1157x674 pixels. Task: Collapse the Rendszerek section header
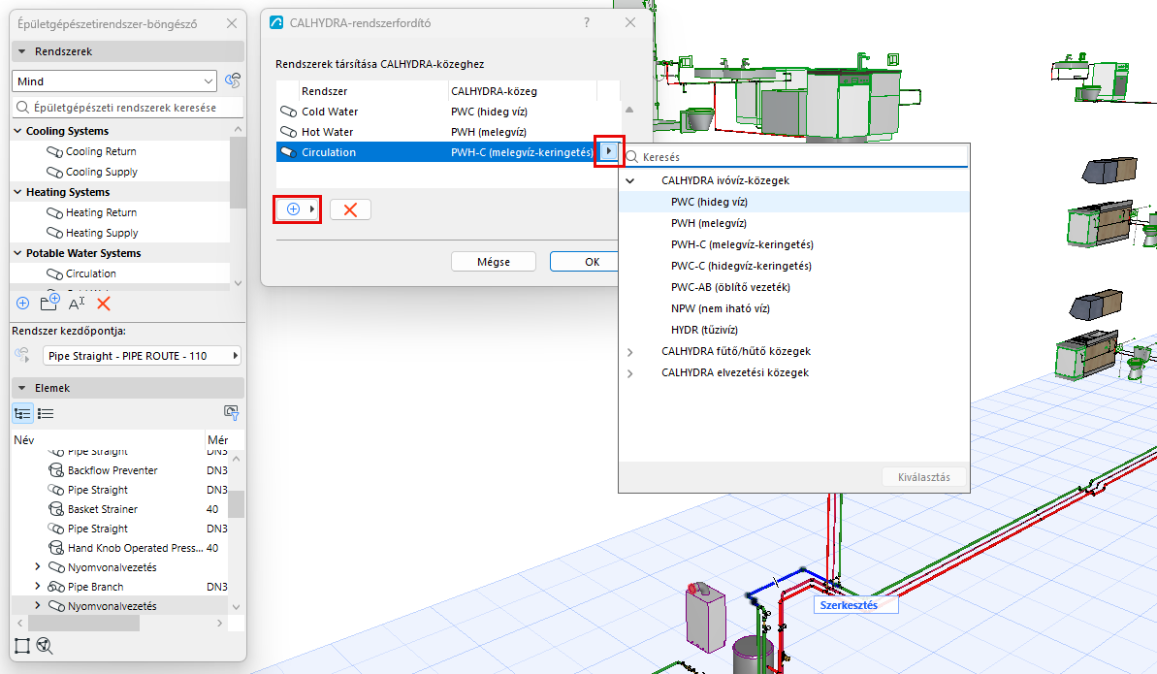click(22, 51)
